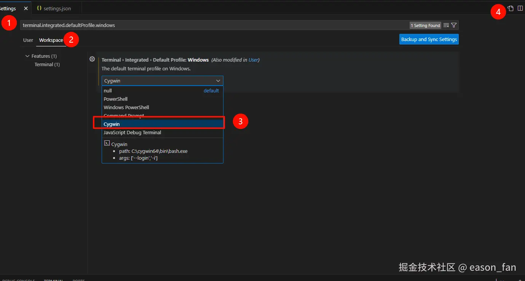Open the Default Profile Windows dropdown
This screenshot has height=281, width=525.
(162, 81)
